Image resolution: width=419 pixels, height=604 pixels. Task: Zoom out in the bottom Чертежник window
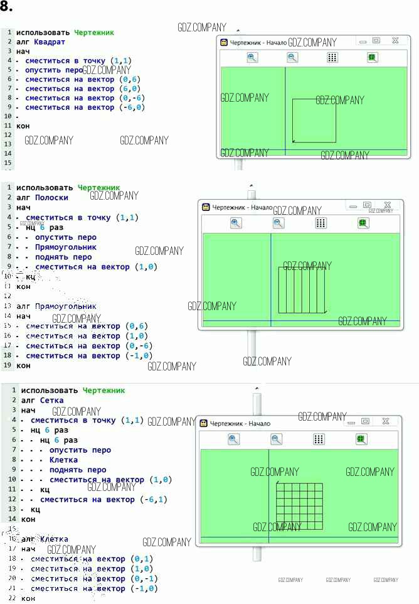(x=276, y=439)
